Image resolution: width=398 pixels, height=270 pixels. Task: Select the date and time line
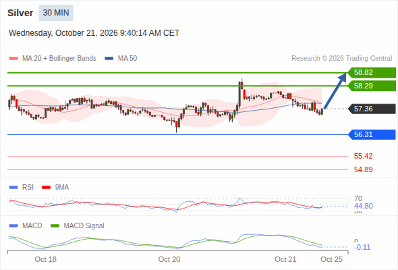click(x=94, y=33)
